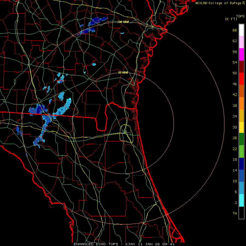This screenshot has width=246, height=246.
Task: Click the '46' legend value
Action: pyautogui.click(x=235, y=84)
